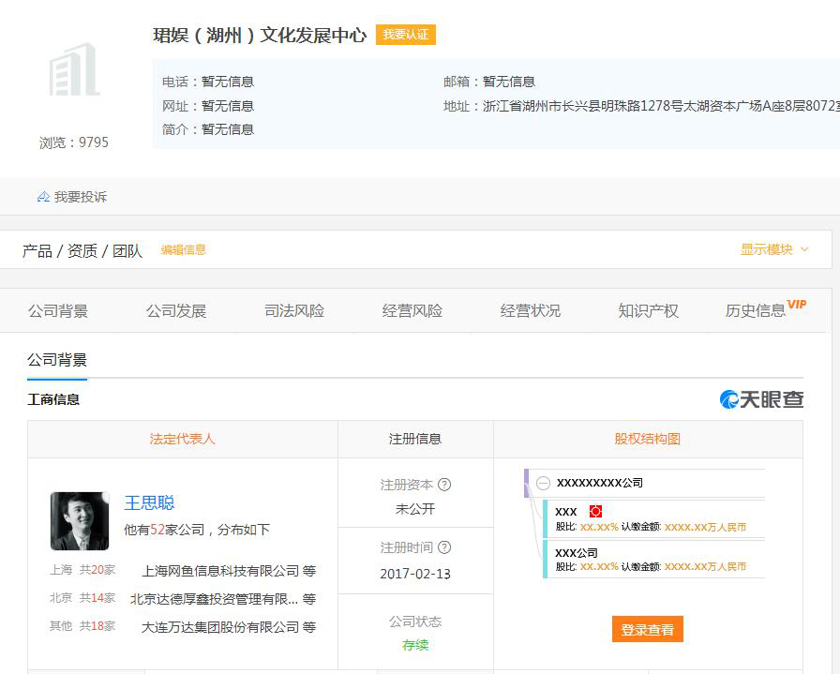Click the 52家公司 count text
Image resolution: width=840 pixels, height=674 pixels.
click(177, 530)
